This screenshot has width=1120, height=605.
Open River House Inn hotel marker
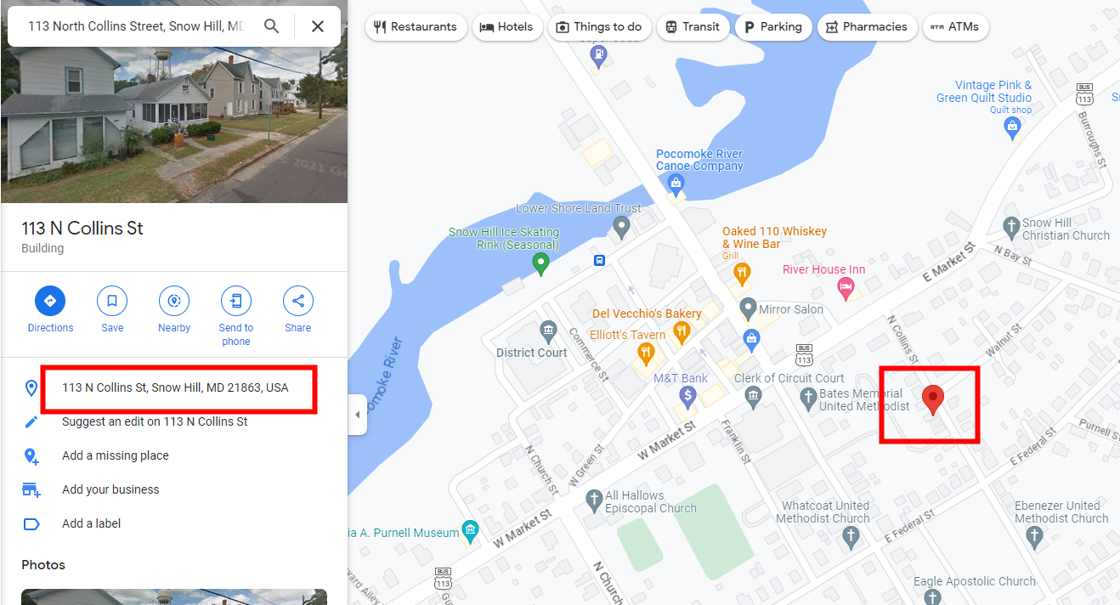(846, 289)
